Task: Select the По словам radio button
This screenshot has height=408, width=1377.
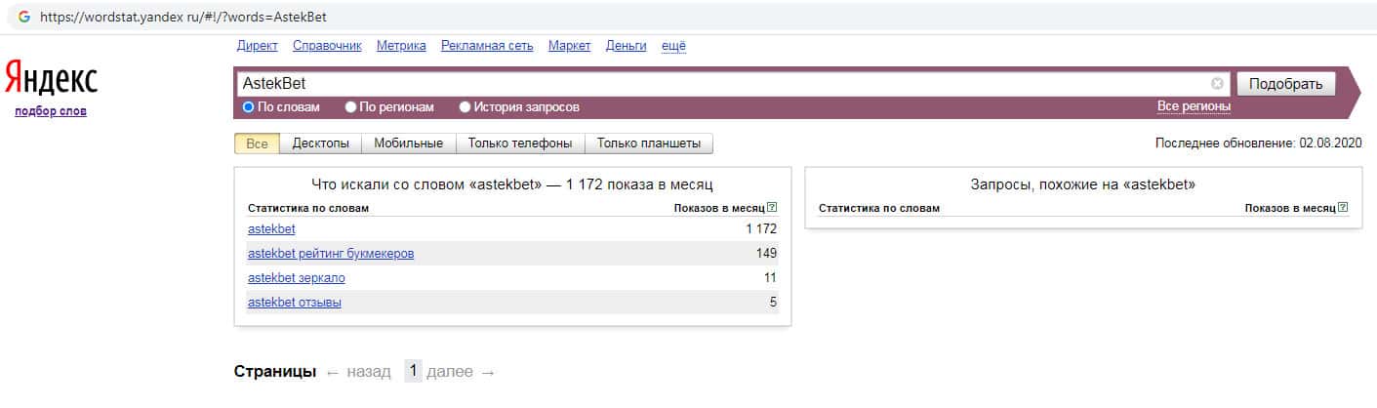Action: pos(249,107)
